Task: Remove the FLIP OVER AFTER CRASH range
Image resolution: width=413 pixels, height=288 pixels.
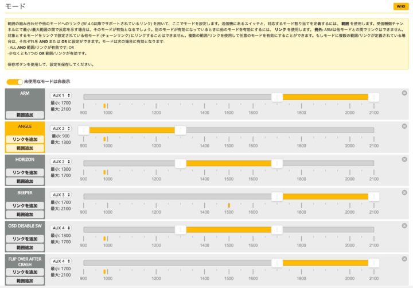Action: 404,259
